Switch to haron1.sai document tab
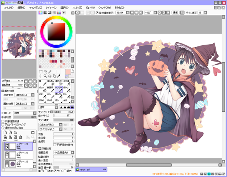The image size is (227, 177). pos(91,169)
